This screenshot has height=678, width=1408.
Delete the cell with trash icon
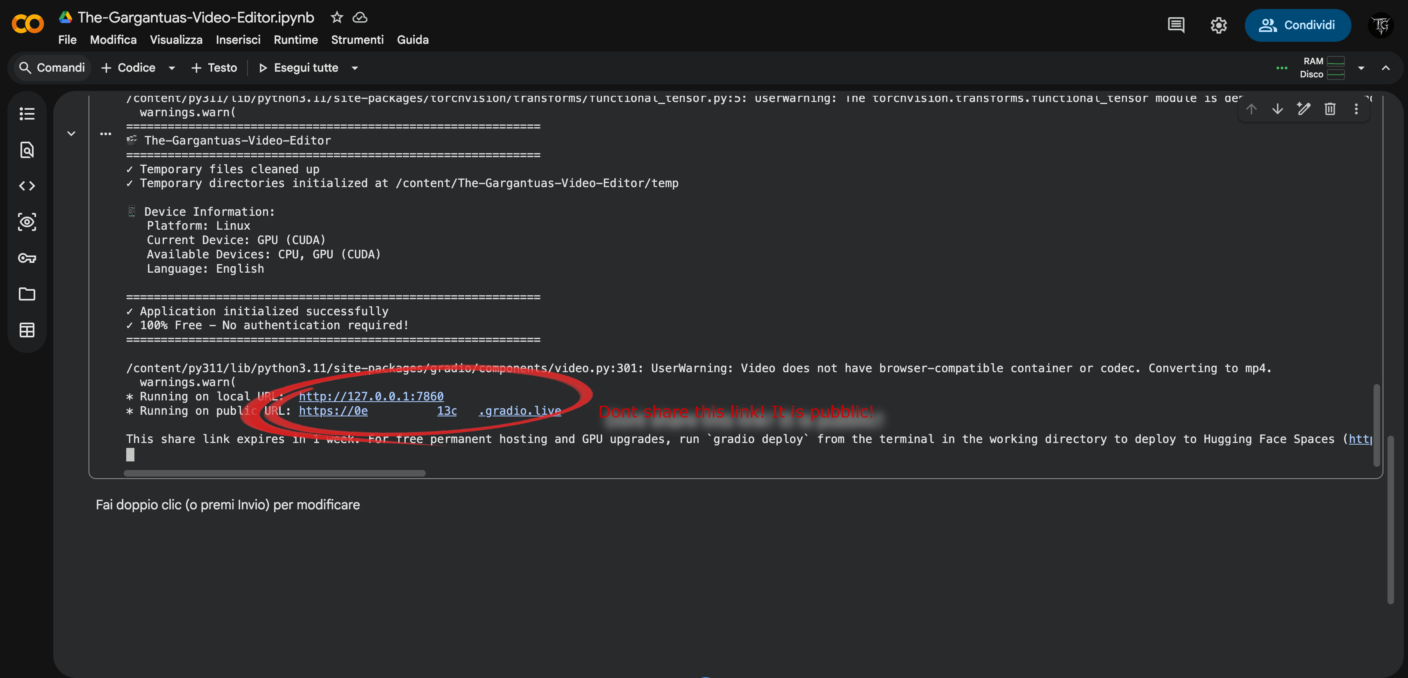pos(1329,109)
